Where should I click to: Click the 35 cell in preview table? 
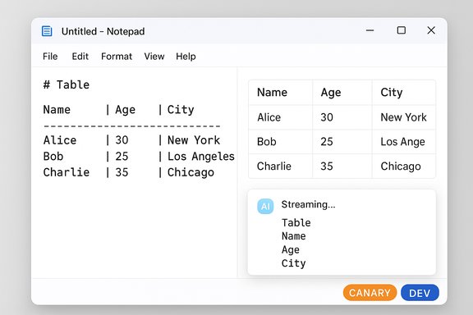coord(342,166)
